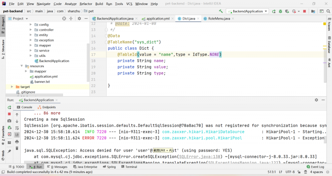
Task: Collapse the resources folder
Action: (x=22, y=66)
